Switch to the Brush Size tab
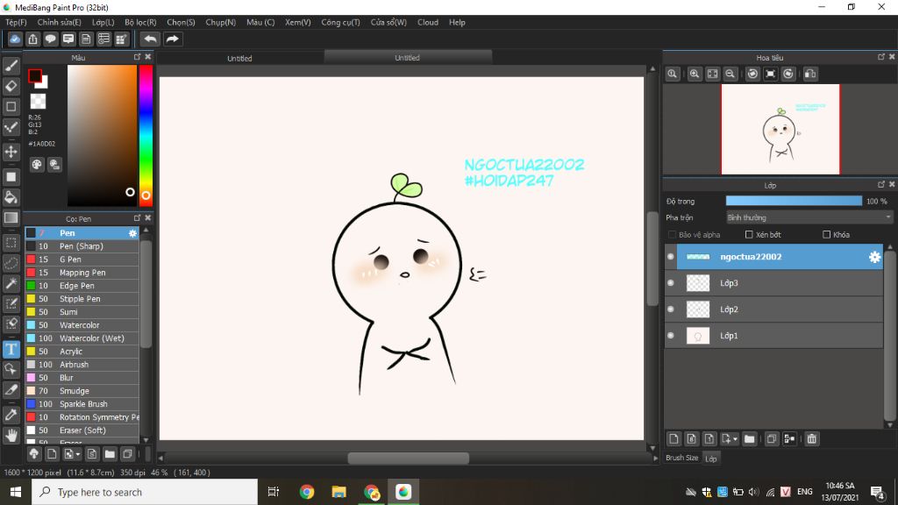 pos(682,458)
